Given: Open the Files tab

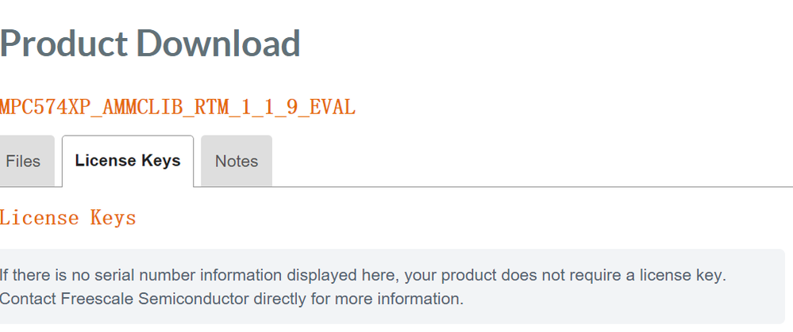Looking at the screenshot, I should click(x=23, y=161).
